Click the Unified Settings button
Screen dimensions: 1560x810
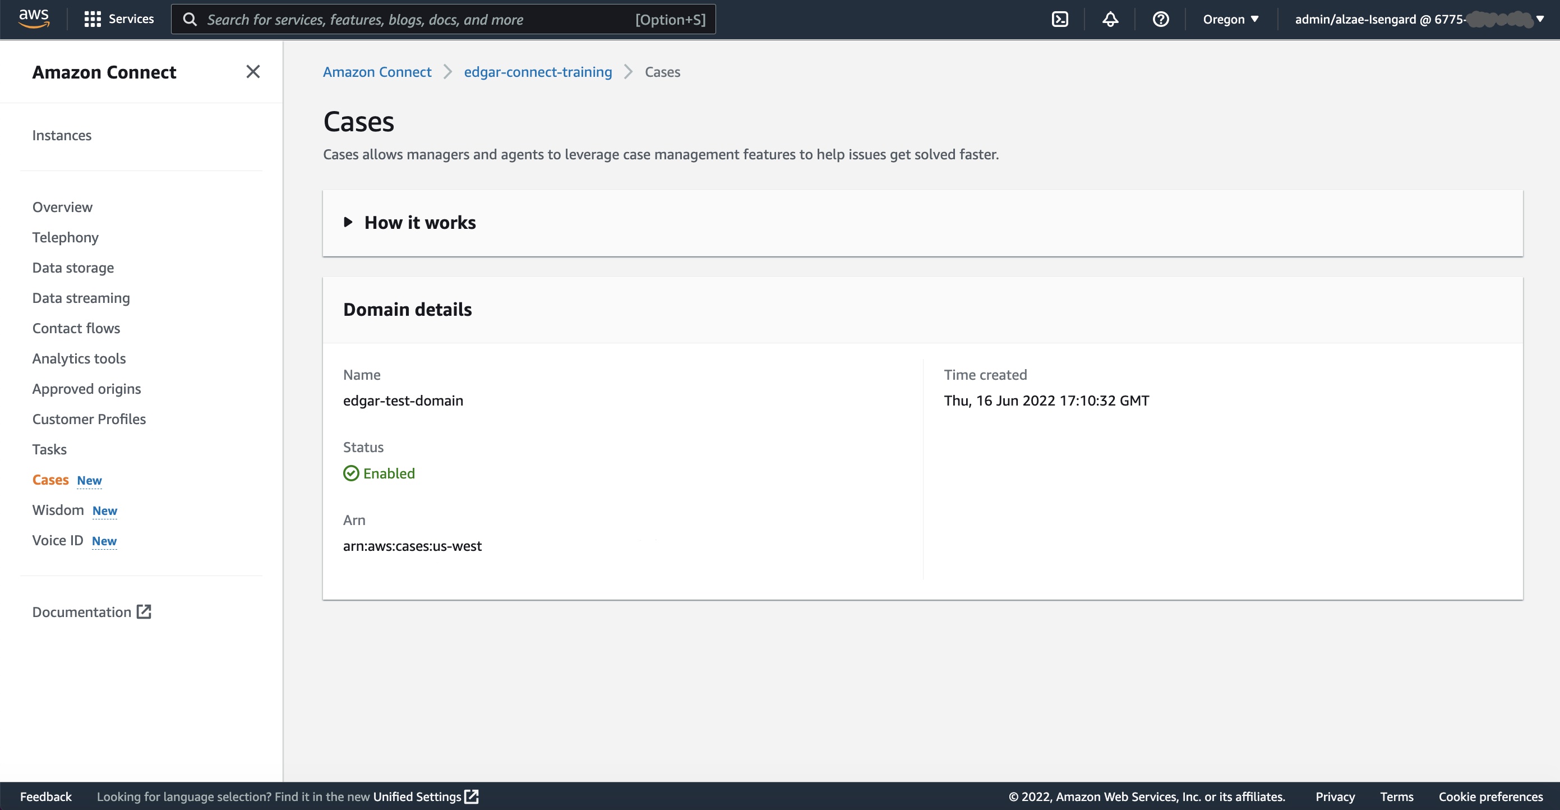(427, 797)
